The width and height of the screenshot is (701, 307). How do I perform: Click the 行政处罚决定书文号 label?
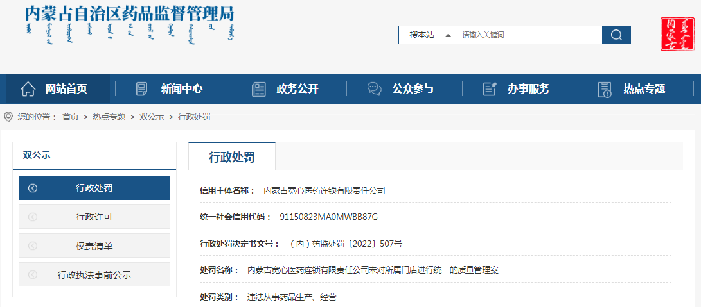(x=239, y=244)
